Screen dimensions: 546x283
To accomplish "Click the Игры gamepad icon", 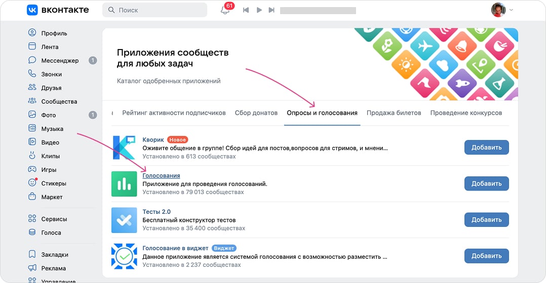I will [32, 169].
